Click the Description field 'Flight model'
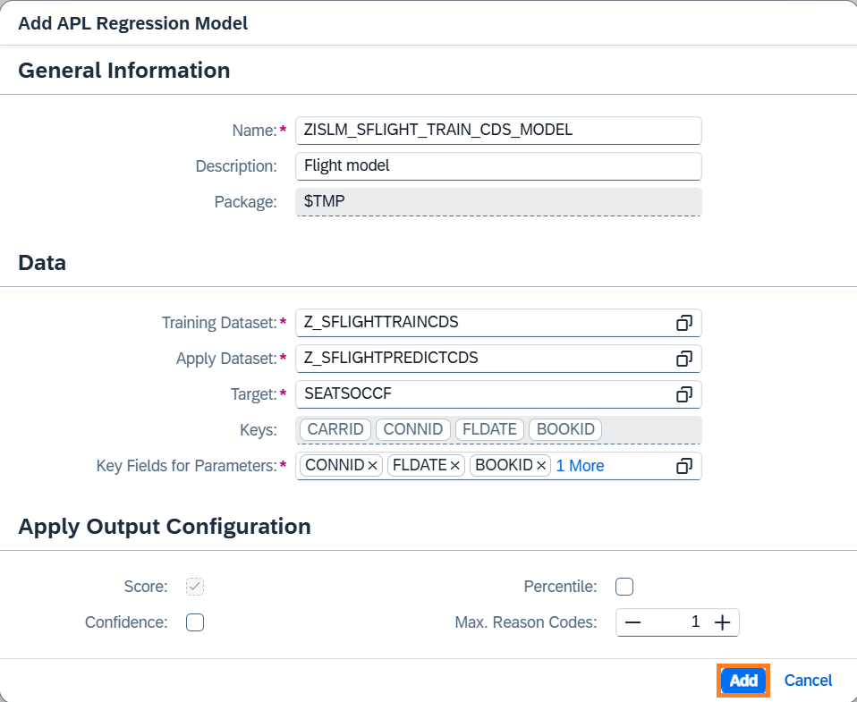 pos(497,166)
